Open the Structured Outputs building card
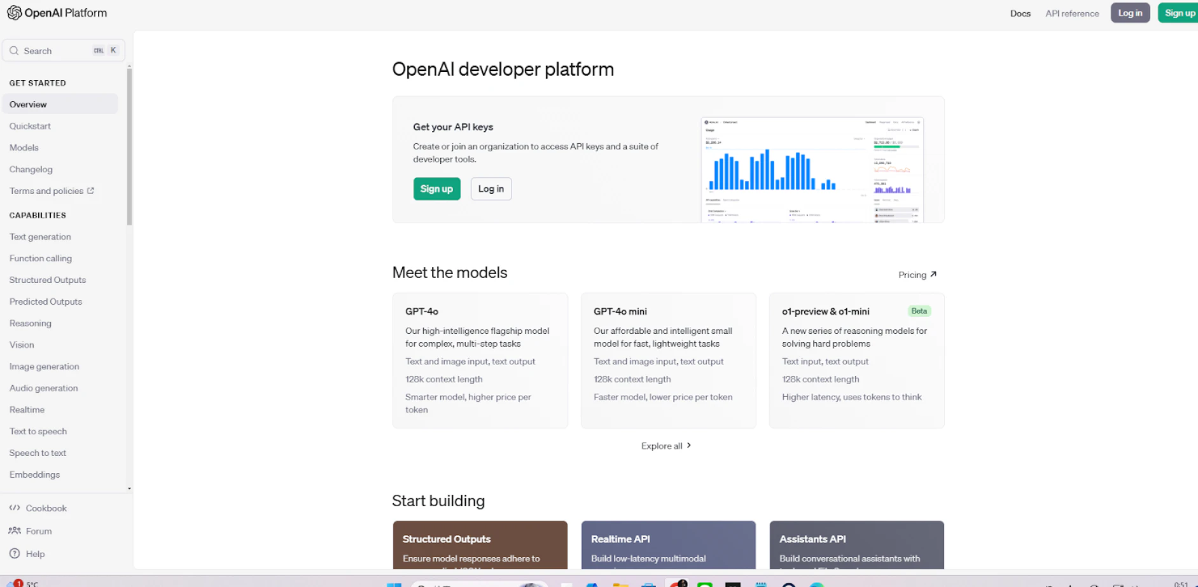The image size is (1198, 587). (x=480, y=545)
